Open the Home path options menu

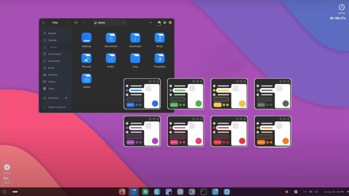tap(124, 23)
